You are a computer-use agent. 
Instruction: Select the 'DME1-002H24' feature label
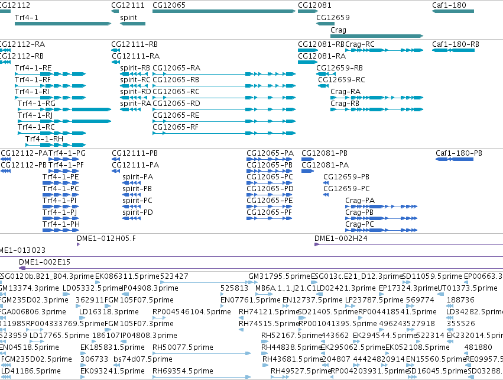[340, 239]
